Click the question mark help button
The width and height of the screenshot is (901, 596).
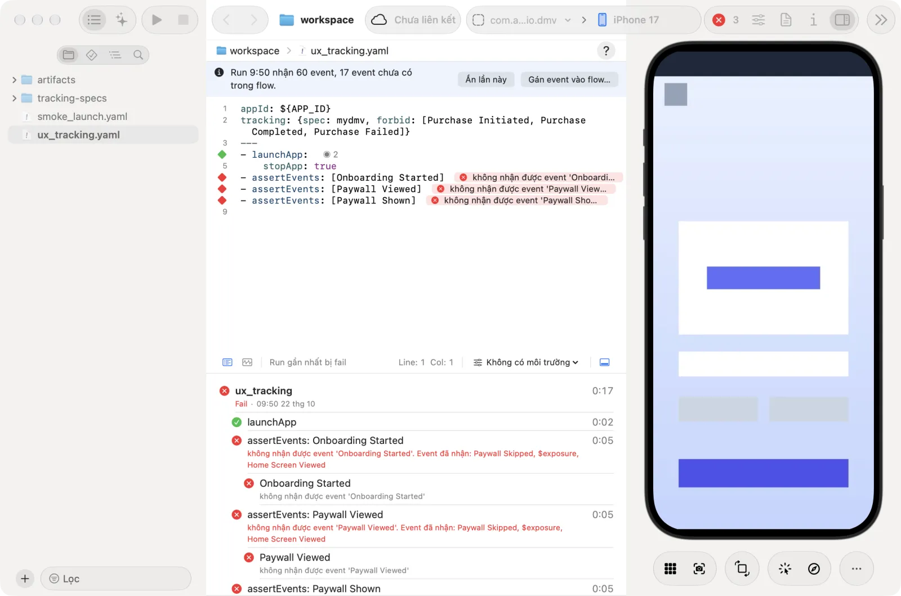[x=606, y=51]
